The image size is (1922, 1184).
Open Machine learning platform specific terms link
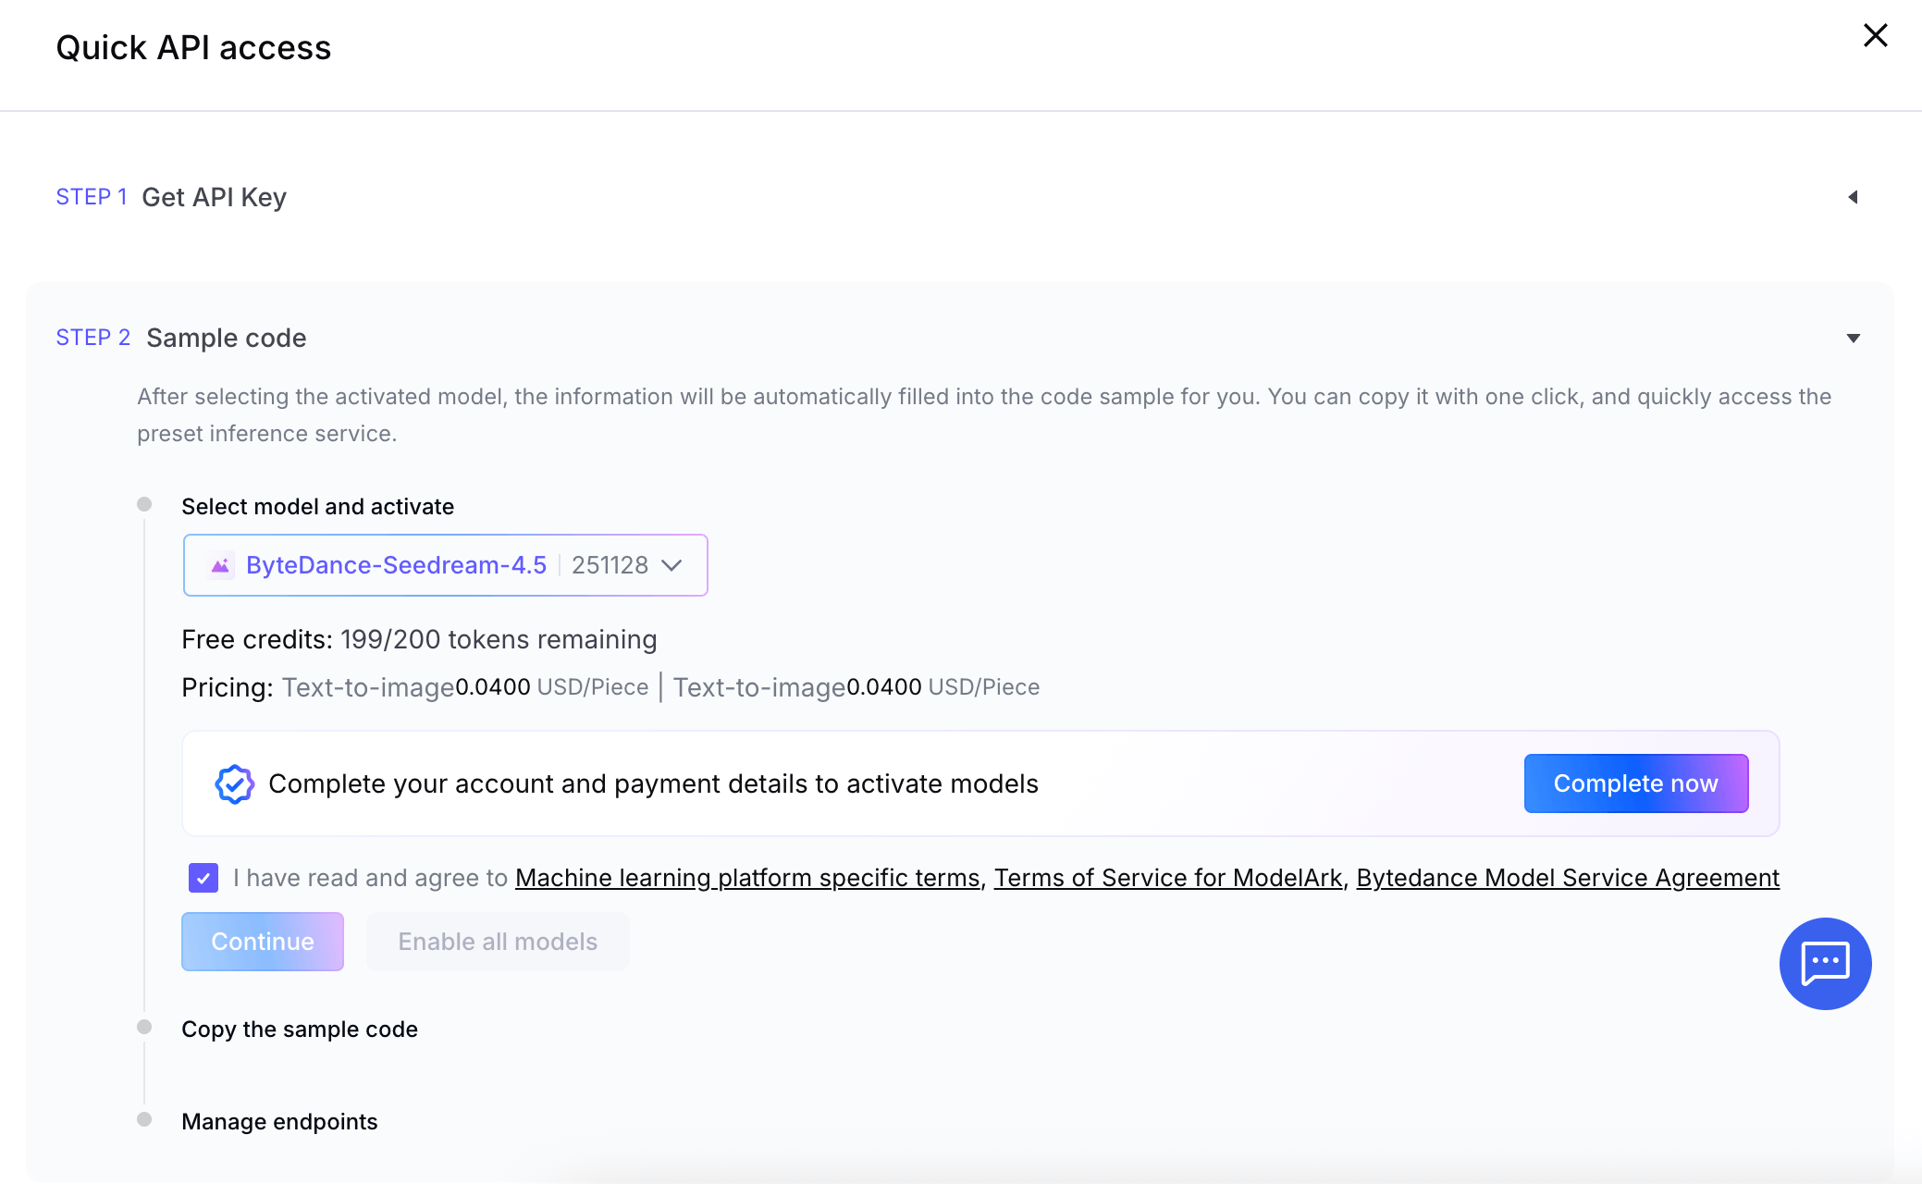tap(746, 878)
